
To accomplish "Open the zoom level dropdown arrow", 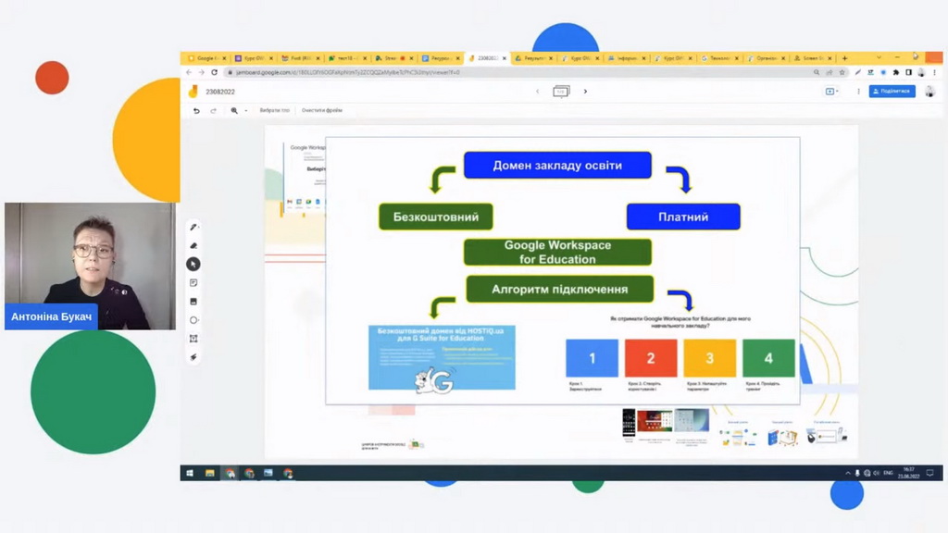I will pos(246,111).
